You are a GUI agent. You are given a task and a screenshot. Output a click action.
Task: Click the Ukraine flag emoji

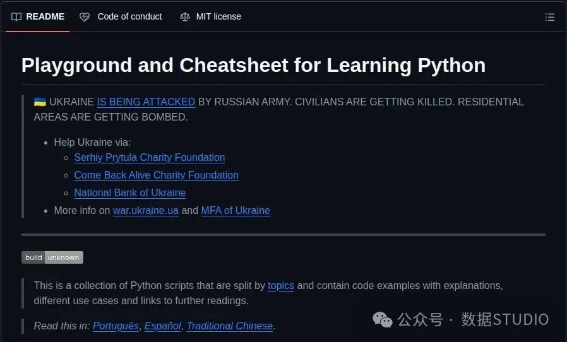[x=40, y=102]
